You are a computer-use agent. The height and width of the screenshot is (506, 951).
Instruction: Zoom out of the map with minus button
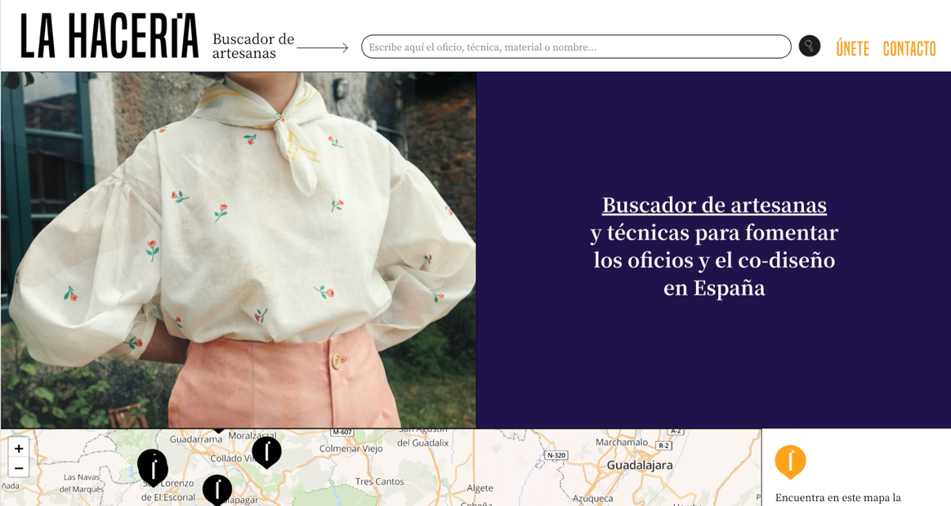tap(19, 468)
